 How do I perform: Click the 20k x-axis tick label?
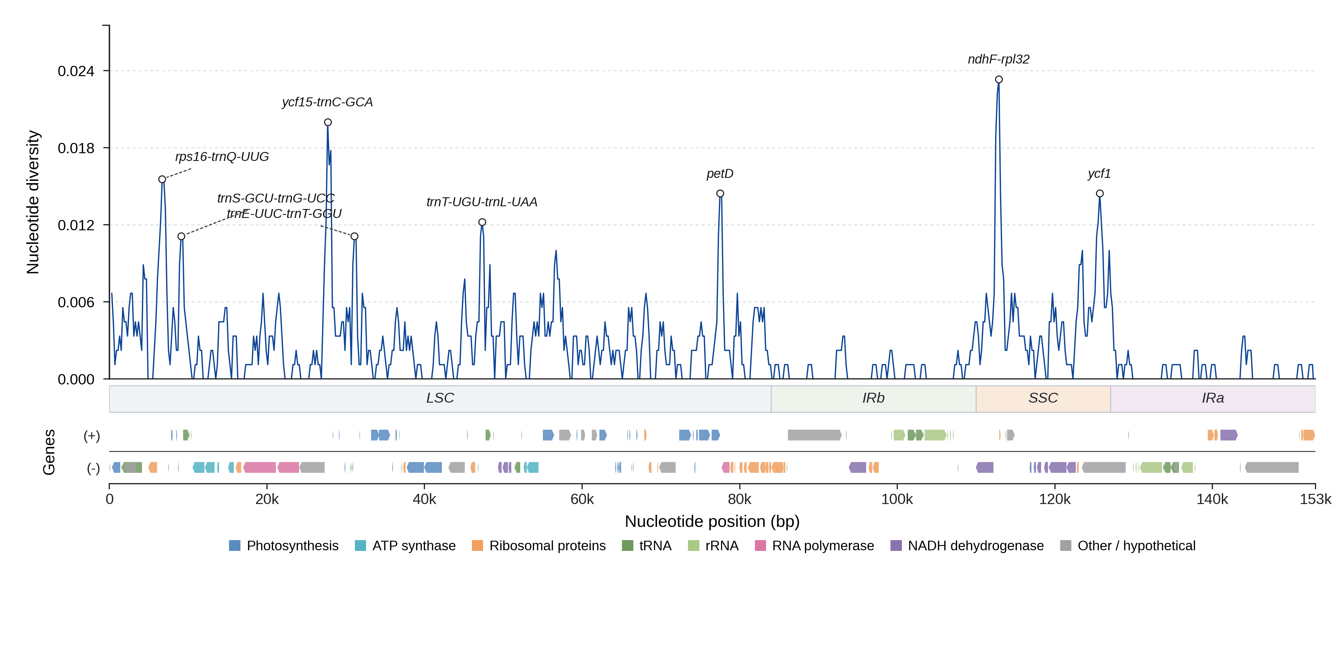(267, 500)
